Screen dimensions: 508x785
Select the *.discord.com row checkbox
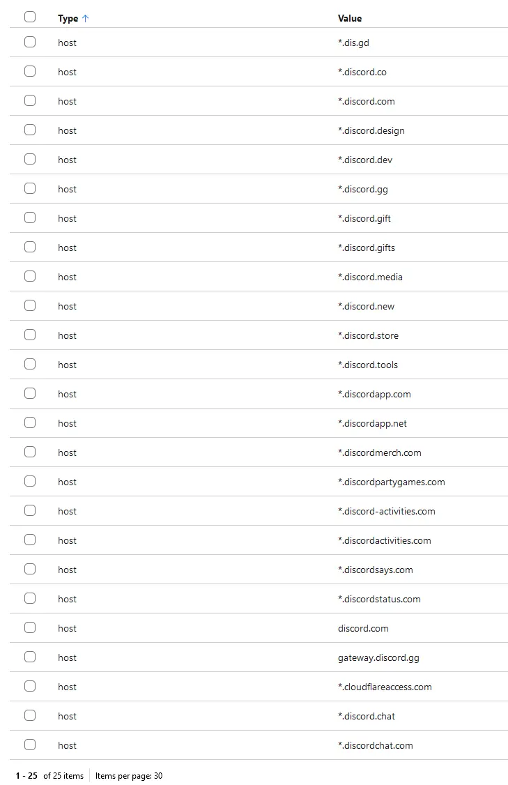[x=30, y=100]
